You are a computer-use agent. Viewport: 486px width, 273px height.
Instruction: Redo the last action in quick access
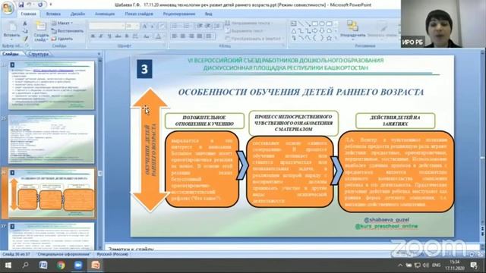pyautogui.click(x=40, y=5)
